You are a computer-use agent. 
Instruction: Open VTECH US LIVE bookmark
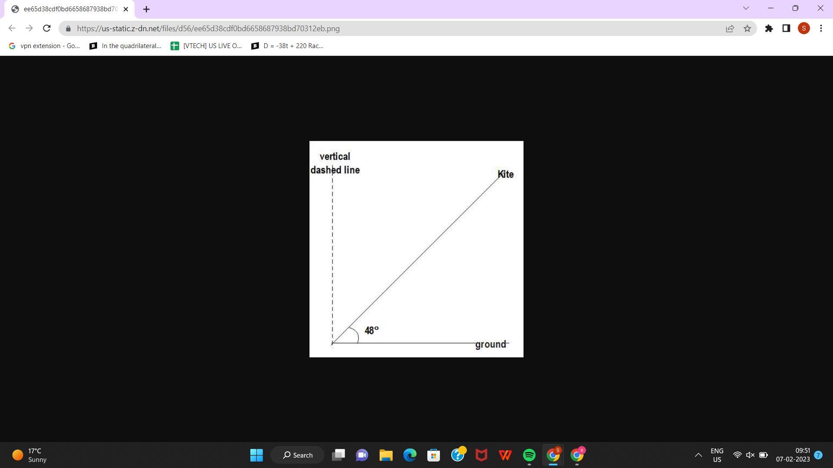(x=207, y=46)
